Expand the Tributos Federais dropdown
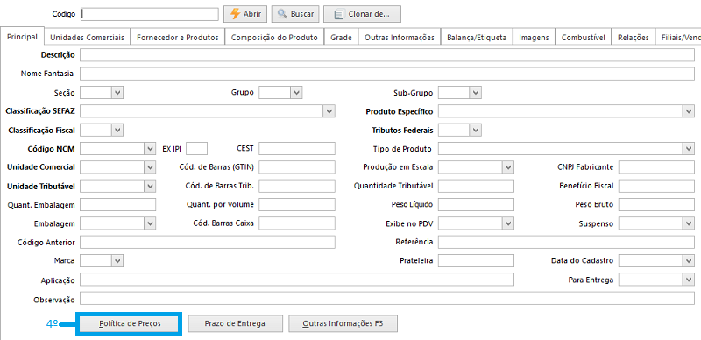The image size is (701, 340). point(475,130)
